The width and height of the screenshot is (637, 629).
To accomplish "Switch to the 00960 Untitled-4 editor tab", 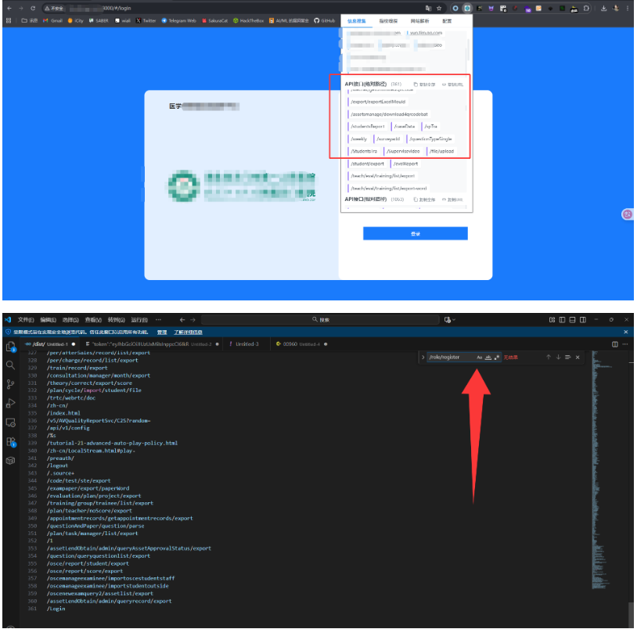I will 301,344.
